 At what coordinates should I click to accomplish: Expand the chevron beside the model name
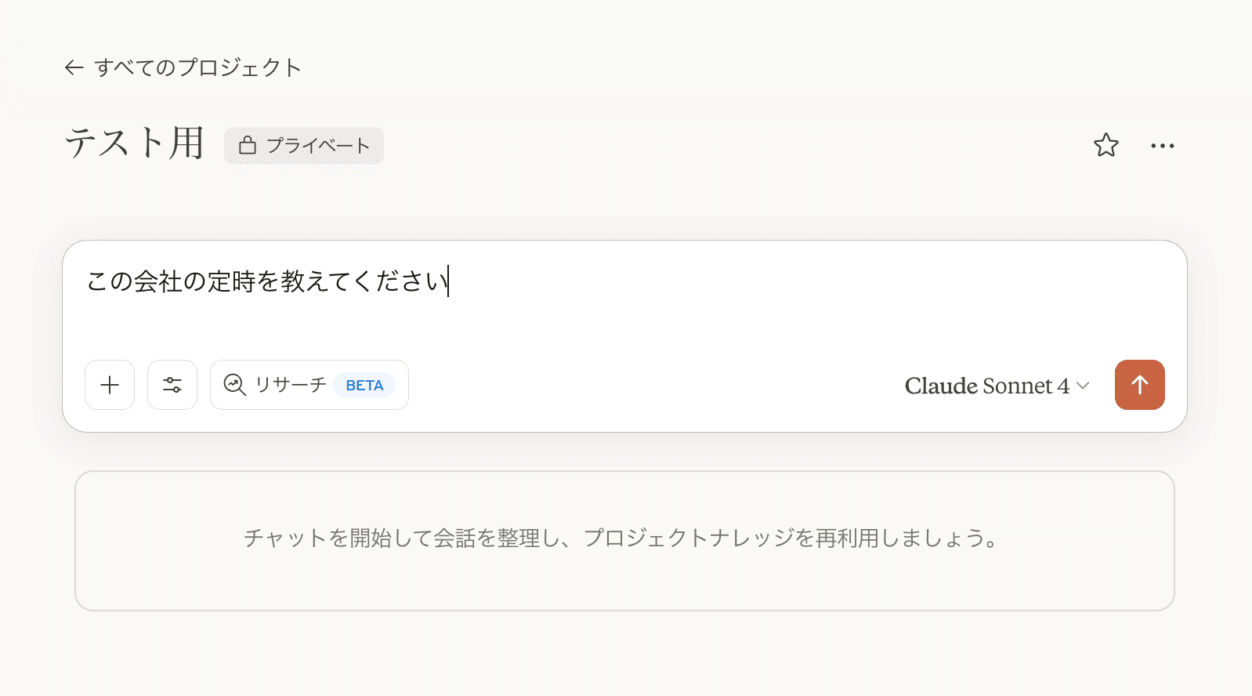(x=1083, y=385)
